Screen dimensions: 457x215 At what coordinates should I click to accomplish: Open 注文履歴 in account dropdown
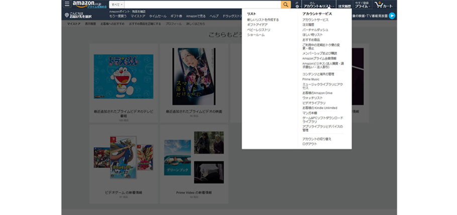point(308,24)
